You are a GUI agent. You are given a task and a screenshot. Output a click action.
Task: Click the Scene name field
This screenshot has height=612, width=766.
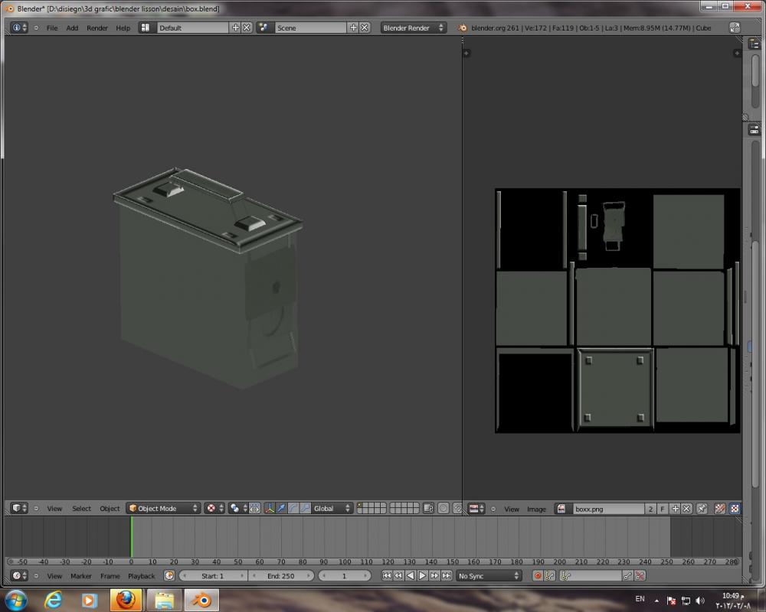310,28
